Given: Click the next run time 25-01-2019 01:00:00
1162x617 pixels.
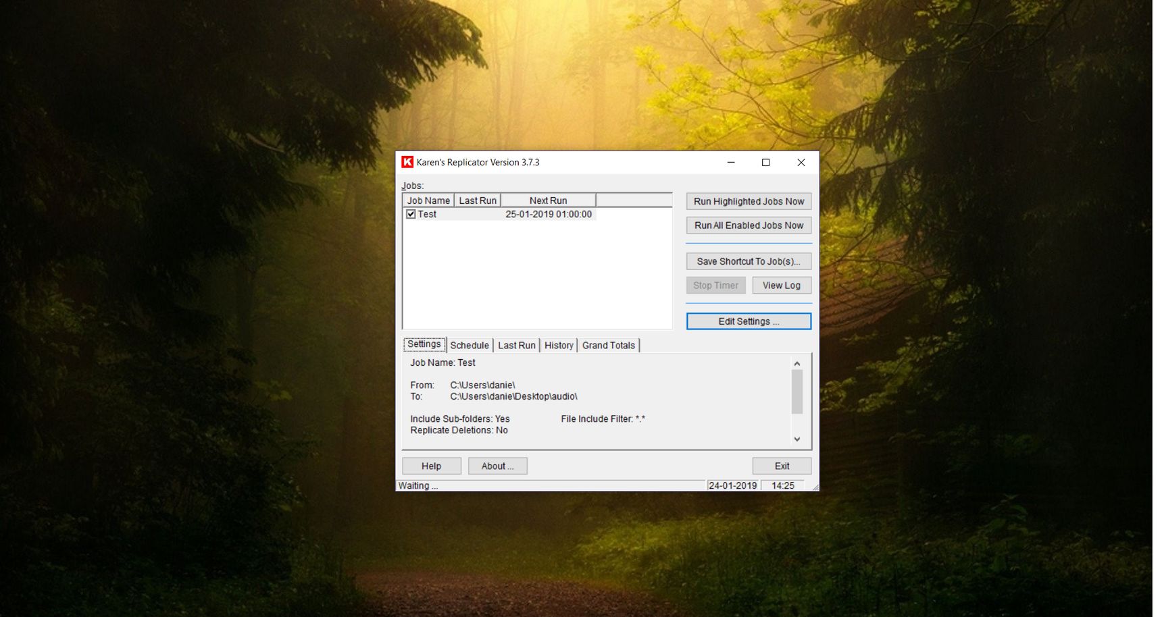Looking at the screenshot, I should tap(549, 214).
